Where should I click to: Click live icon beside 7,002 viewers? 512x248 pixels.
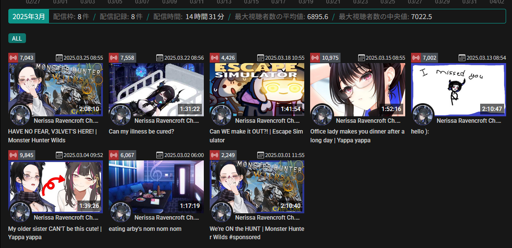(x=416, y=58)
